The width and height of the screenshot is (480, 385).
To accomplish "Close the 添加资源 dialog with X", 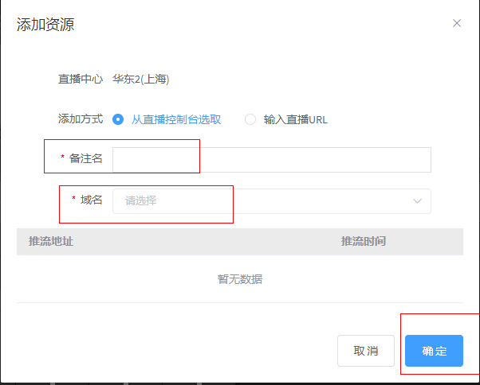I will pyautogui.click(x=457, y=23).
